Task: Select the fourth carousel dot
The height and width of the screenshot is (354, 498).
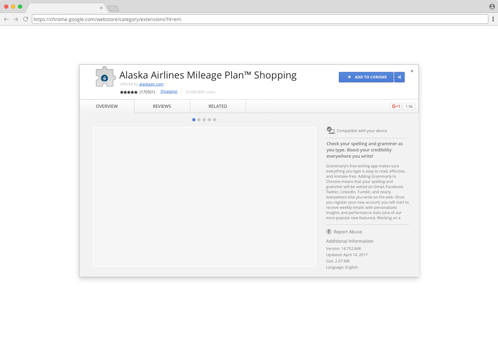Action: (209, 120)
